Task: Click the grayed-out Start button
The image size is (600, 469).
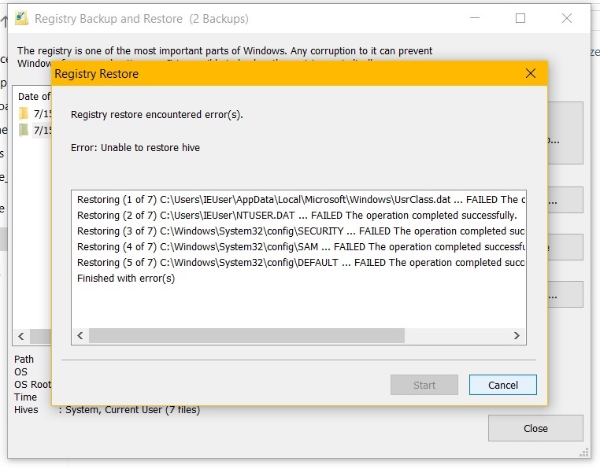Action: (x=424, y=385)
